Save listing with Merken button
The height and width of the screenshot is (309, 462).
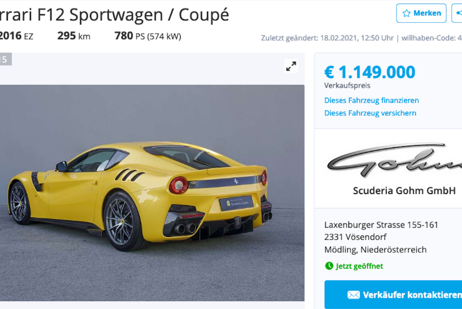click(x=421, y=13)
